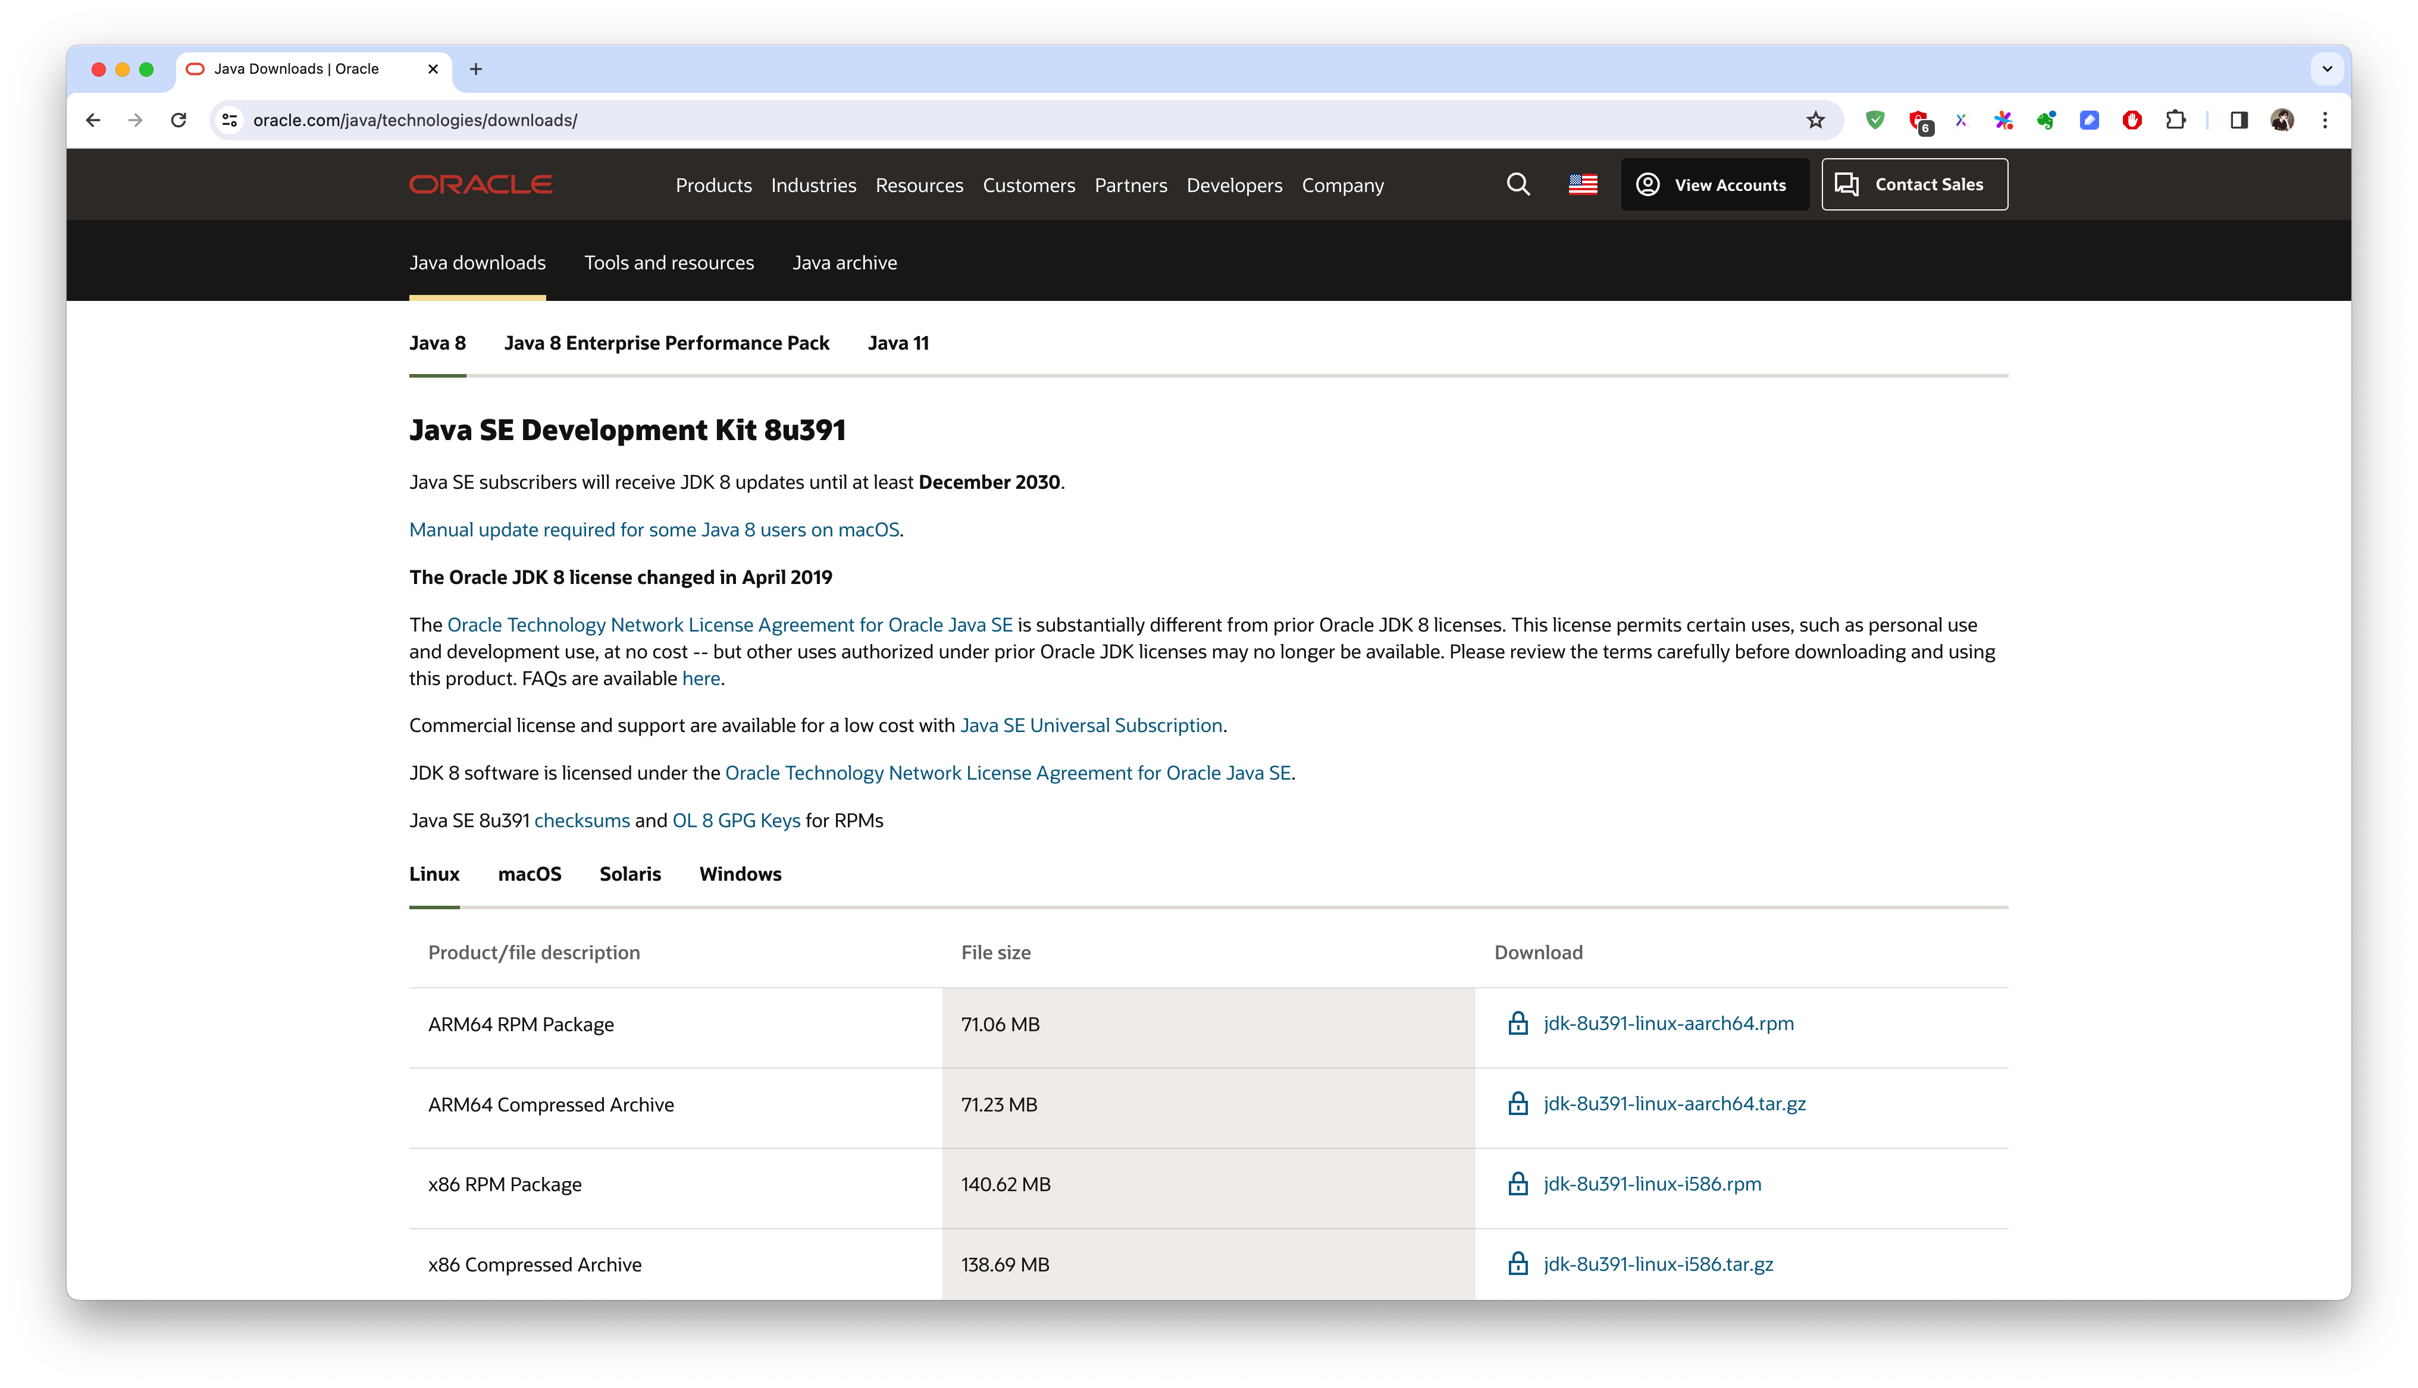Click the small blue X extension icon
The height and width of the screenshot is (1388, 2418).
click(1960, 120)
